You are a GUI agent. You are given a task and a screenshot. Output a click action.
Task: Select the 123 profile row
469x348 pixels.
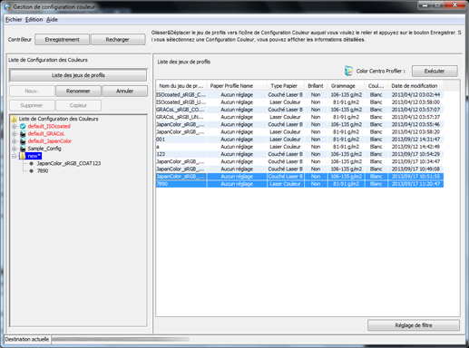coord(299,154)
